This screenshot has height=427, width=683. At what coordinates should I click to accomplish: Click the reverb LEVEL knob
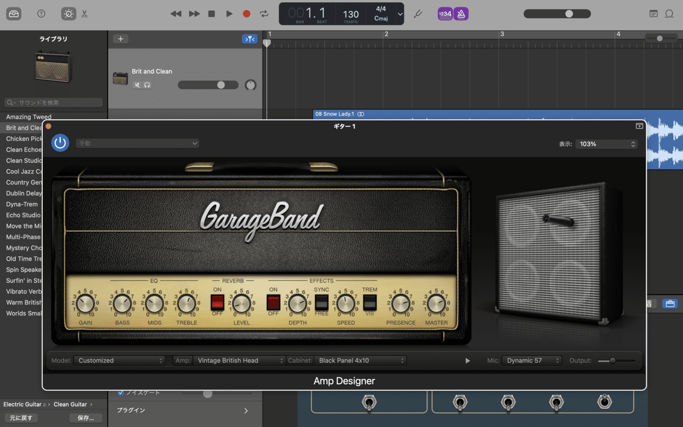(x=241, y=303)
